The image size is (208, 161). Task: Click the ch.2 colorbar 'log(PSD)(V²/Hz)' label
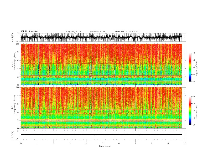[x=197, y=112]
